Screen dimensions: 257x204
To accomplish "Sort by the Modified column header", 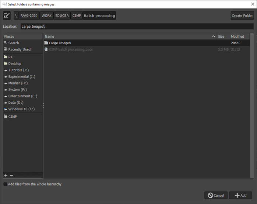I will [x=240, y=36].
